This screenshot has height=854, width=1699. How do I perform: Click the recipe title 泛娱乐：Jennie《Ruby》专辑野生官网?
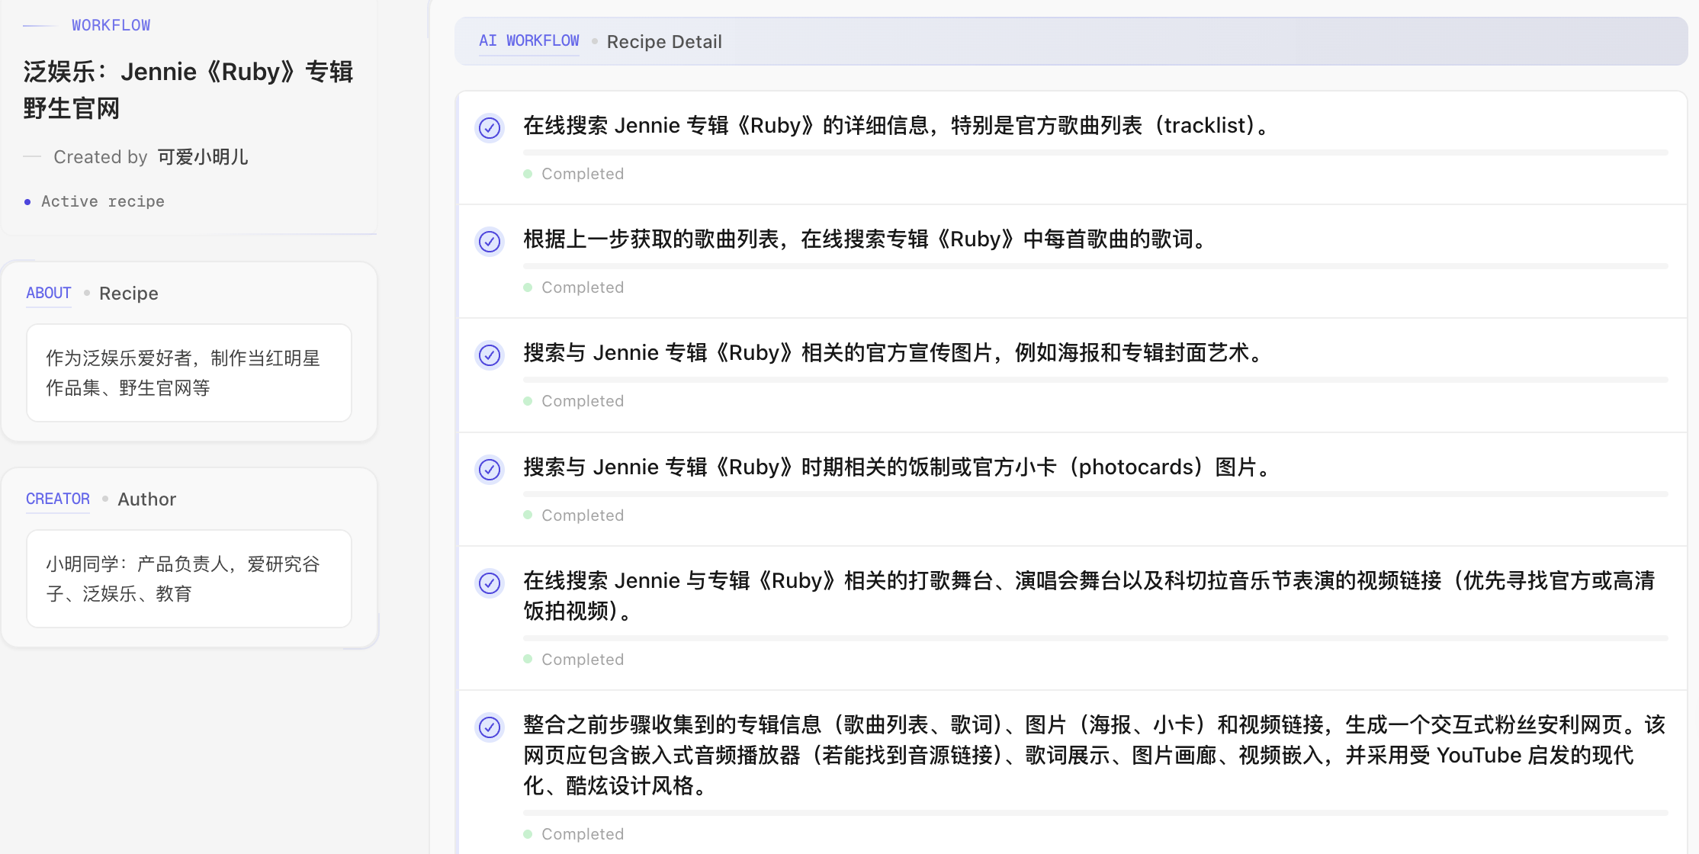pos(188,90)
